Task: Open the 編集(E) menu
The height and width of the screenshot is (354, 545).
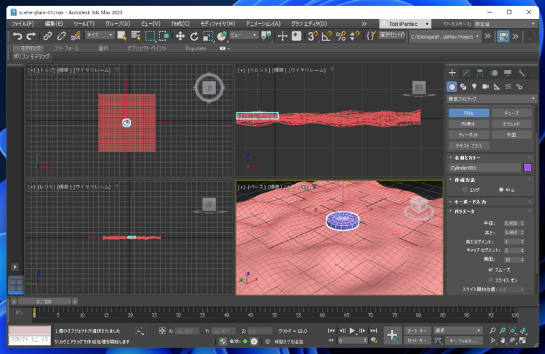Action: tap(54, 24)
